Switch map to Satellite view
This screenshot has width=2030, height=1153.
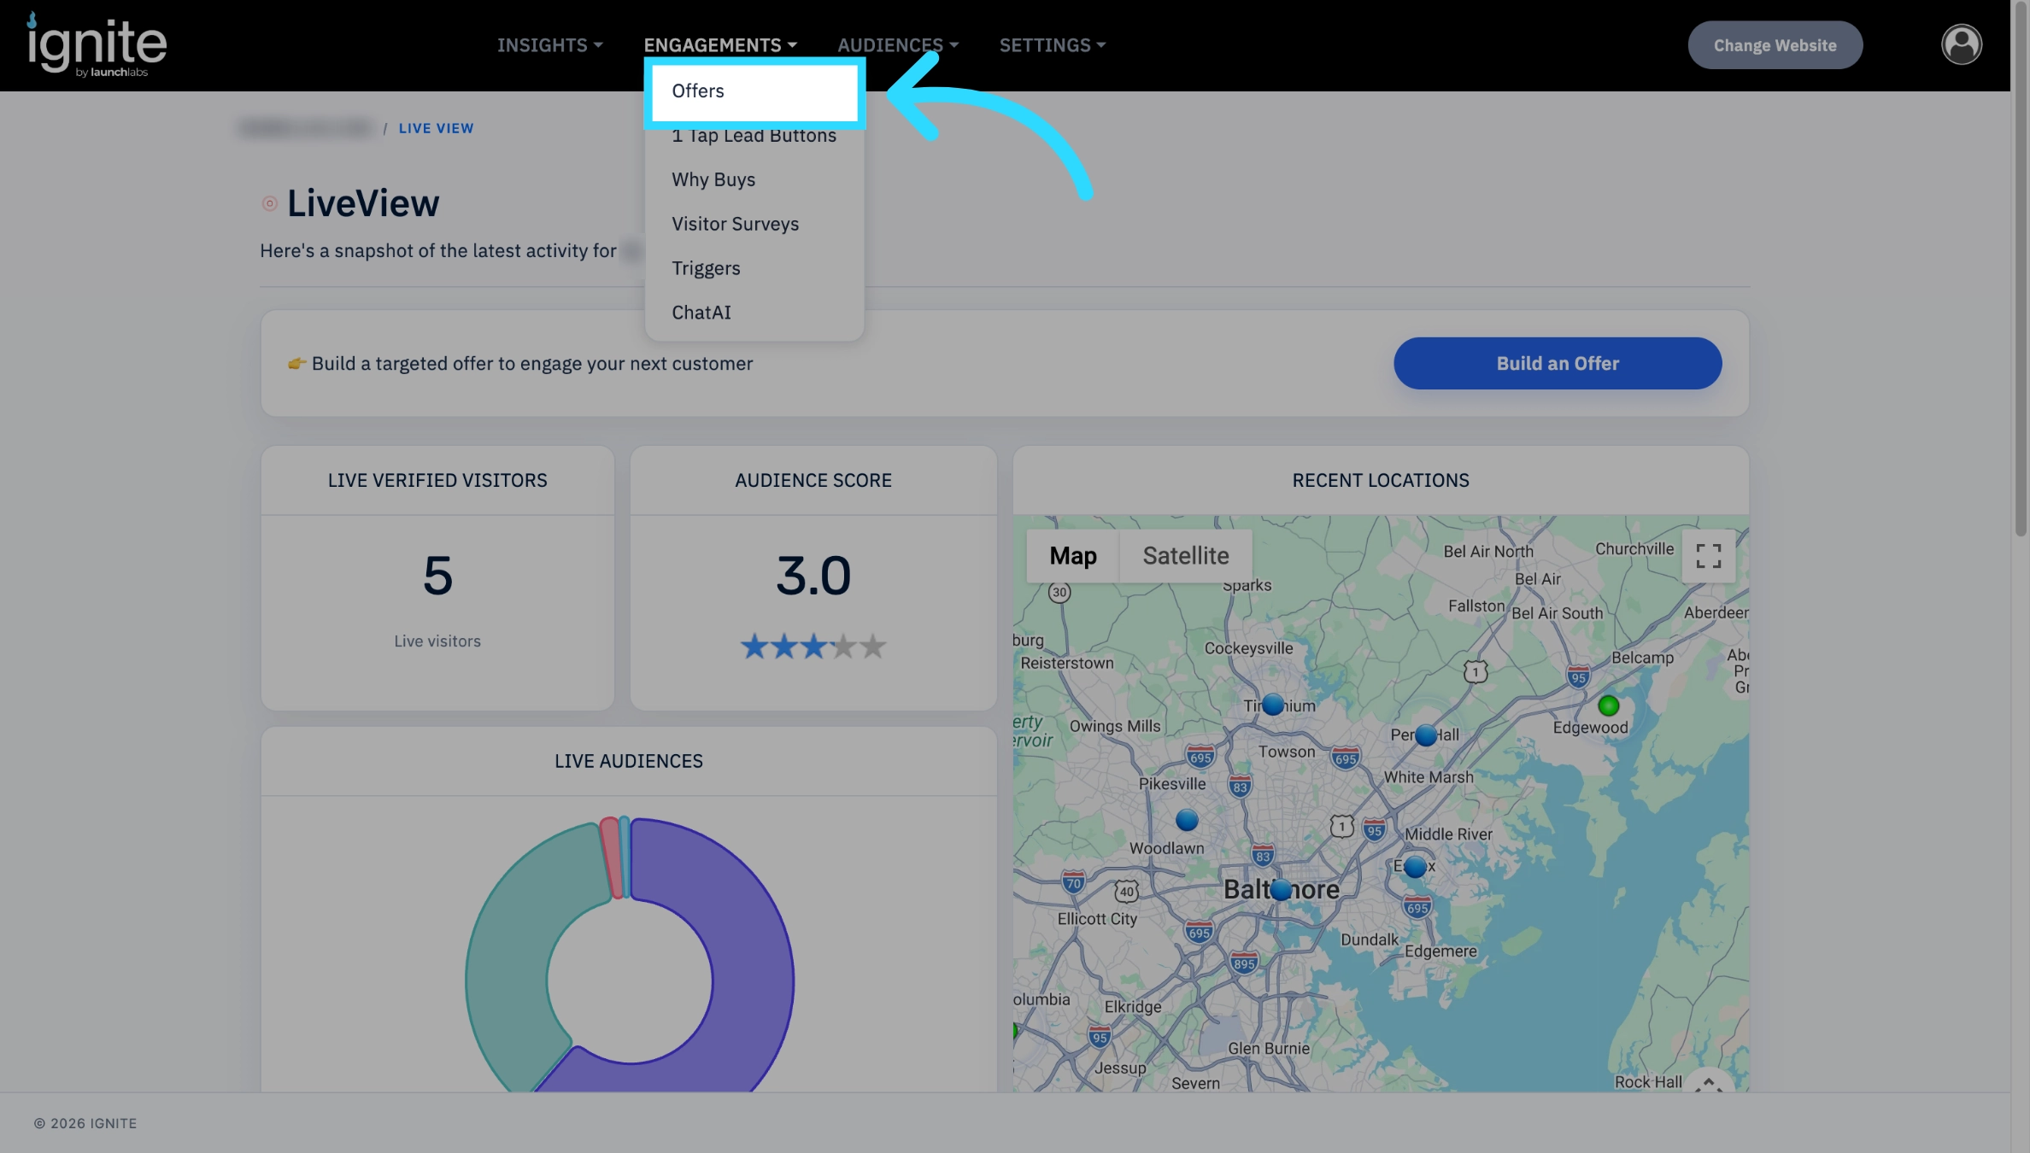pyautogui.click(x=1185, y=556)
